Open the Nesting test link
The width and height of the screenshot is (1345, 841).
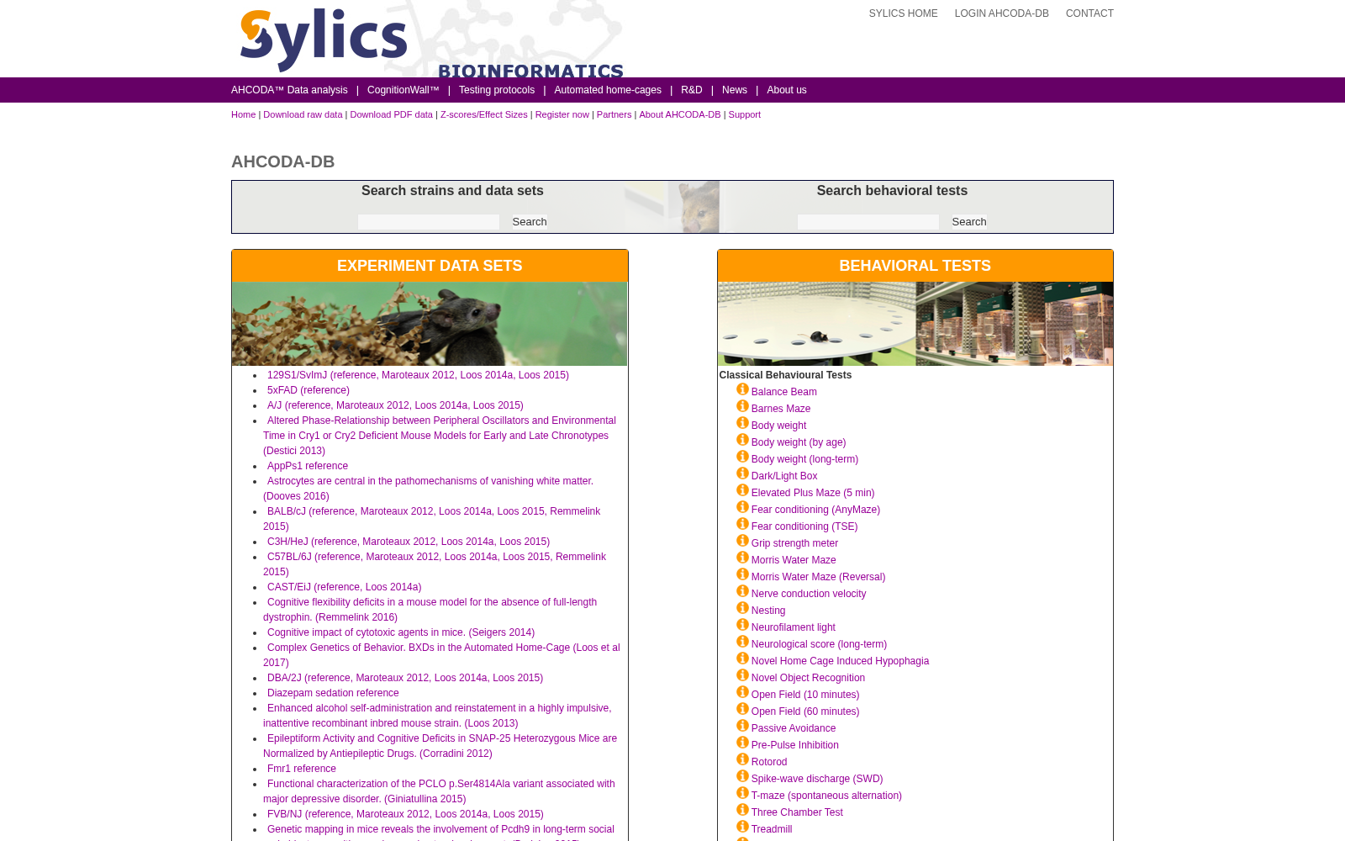click(768, 611)
